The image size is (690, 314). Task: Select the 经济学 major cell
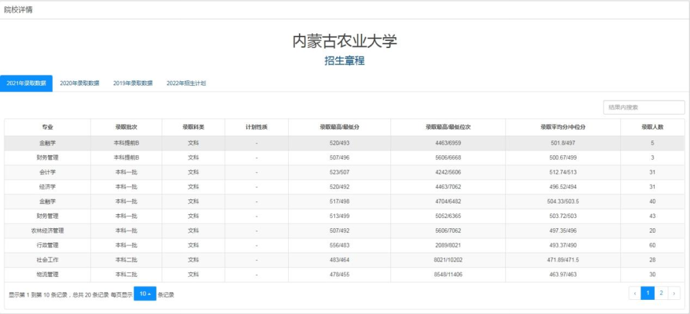click(47, 187)
